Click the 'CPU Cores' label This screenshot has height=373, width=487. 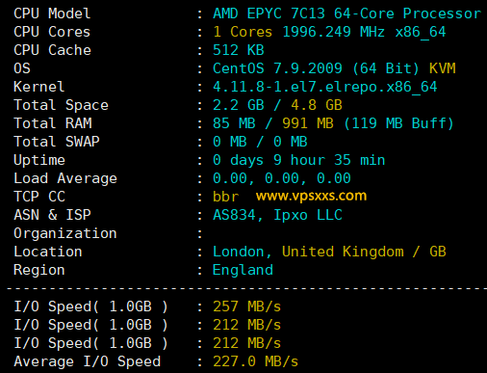52,32
